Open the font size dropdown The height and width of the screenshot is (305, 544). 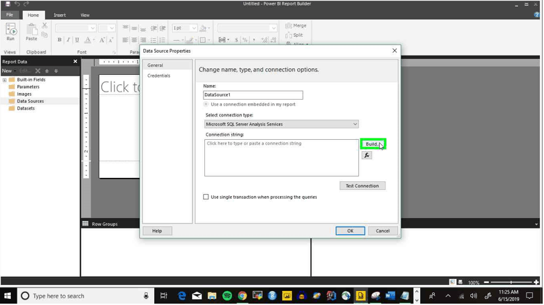click(111, 28)
